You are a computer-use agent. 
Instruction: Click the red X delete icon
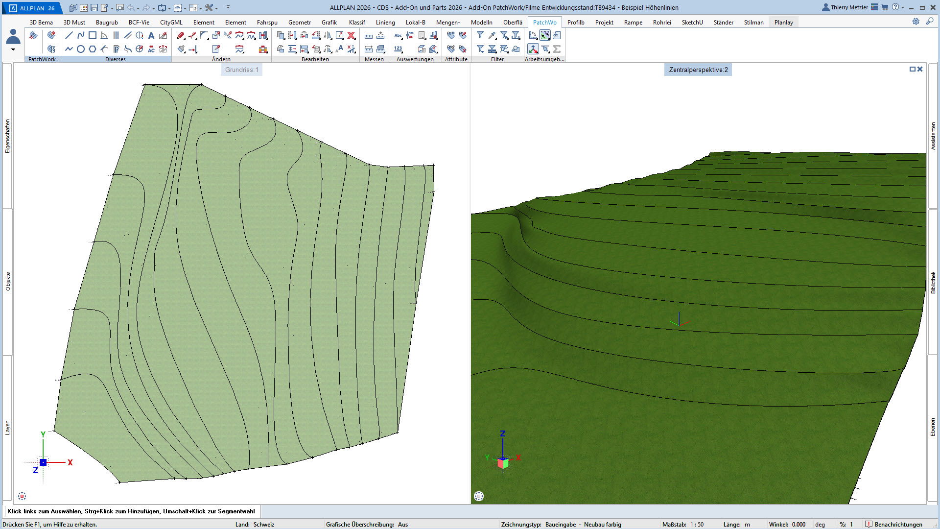351,35
